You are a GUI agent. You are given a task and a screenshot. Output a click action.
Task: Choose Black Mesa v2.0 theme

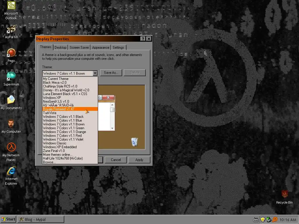click(x=70, y=83)
